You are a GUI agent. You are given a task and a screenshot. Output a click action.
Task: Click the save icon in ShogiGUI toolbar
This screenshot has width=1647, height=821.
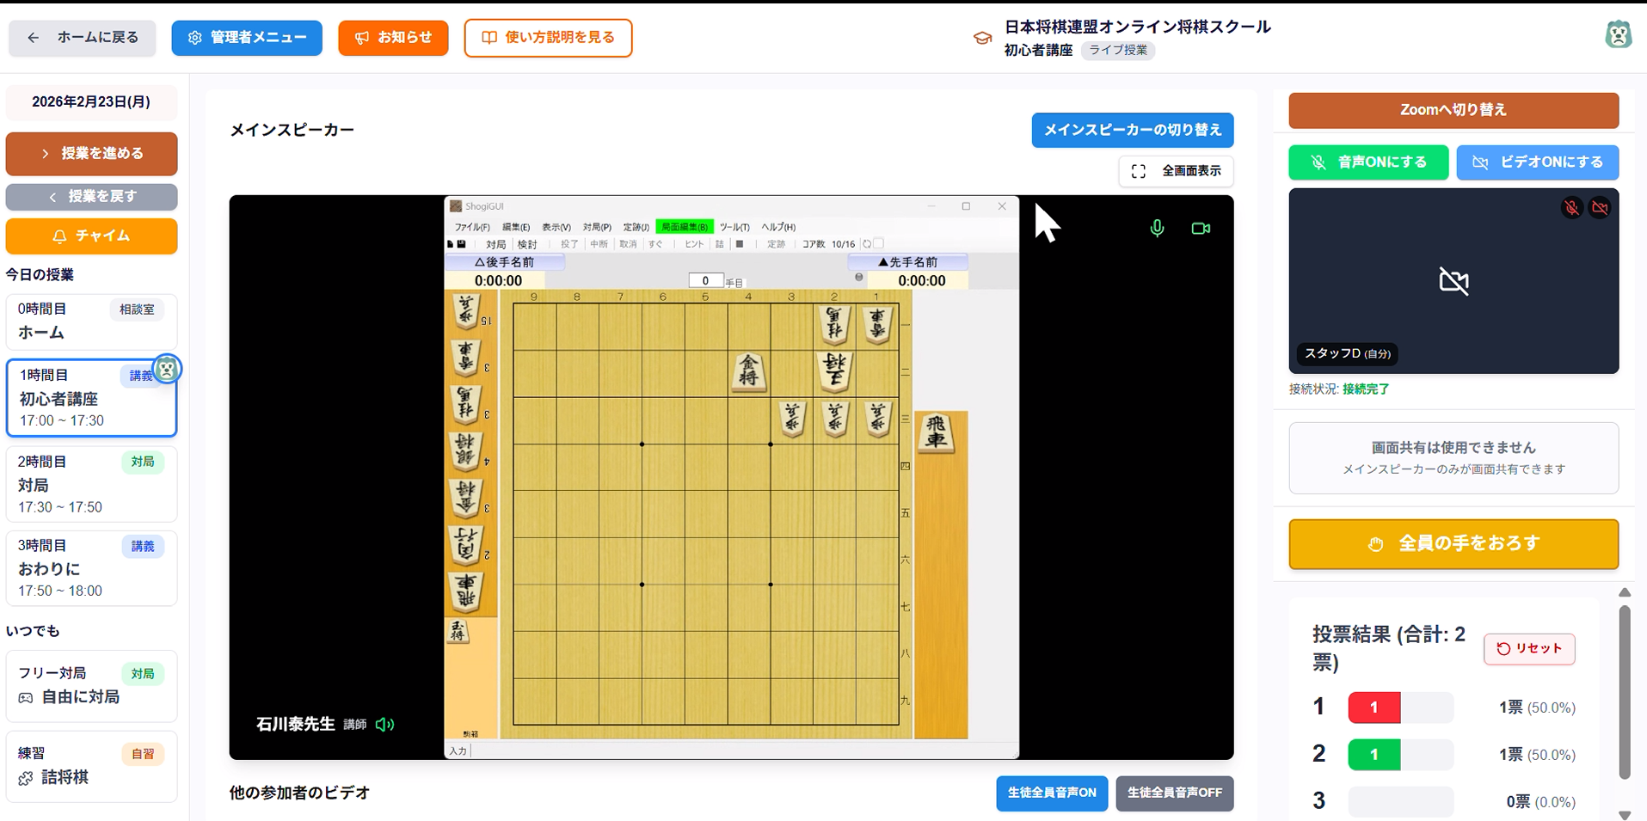(x=462, y=244)
